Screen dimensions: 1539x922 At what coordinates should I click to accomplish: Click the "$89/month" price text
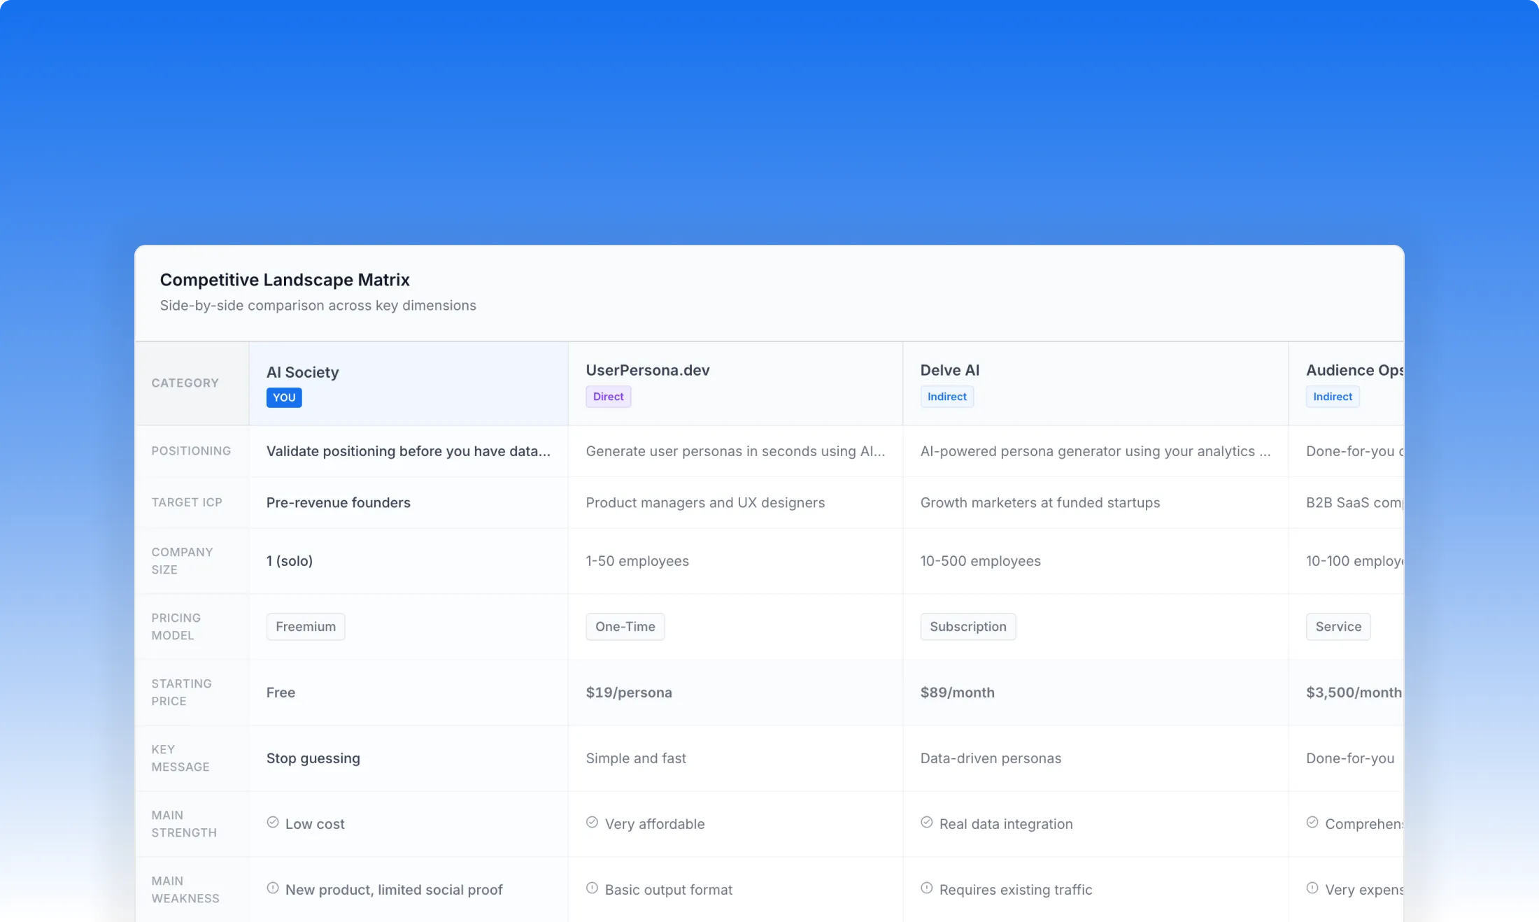[x=957, y=692]
